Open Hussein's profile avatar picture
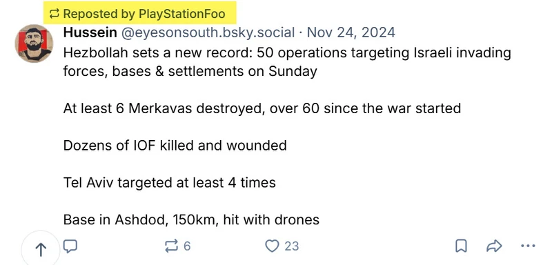This screenshot has height=265, width=552. (34, 43)
